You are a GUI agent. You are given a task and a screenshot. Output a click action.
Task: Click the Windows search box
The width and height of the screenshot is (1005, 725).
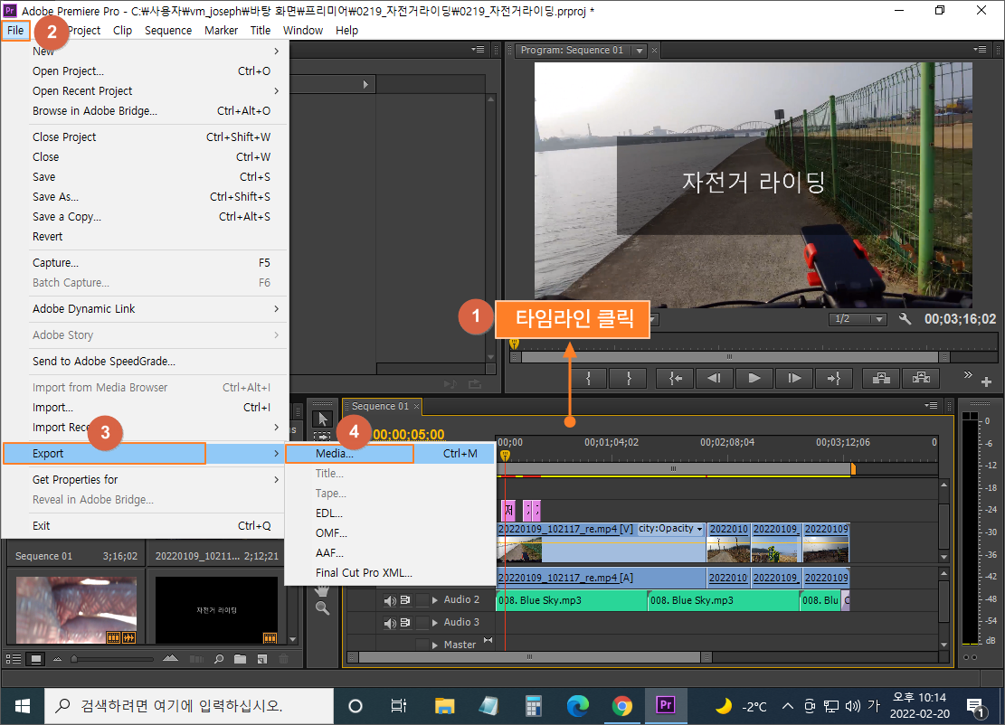click(189, 706)
